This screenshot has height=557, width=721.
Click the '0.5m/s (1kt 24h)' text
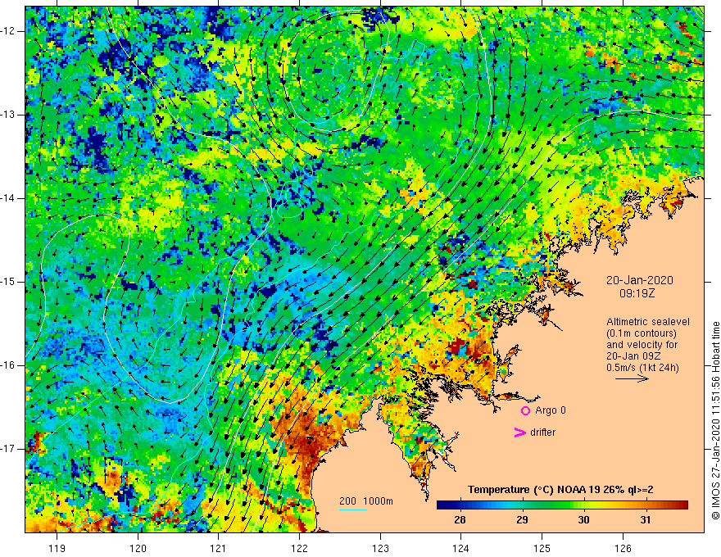click(643, 368)
